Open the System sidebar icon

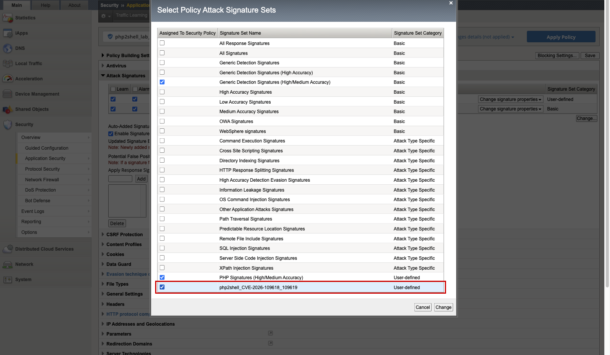click(x=8, y=280)
